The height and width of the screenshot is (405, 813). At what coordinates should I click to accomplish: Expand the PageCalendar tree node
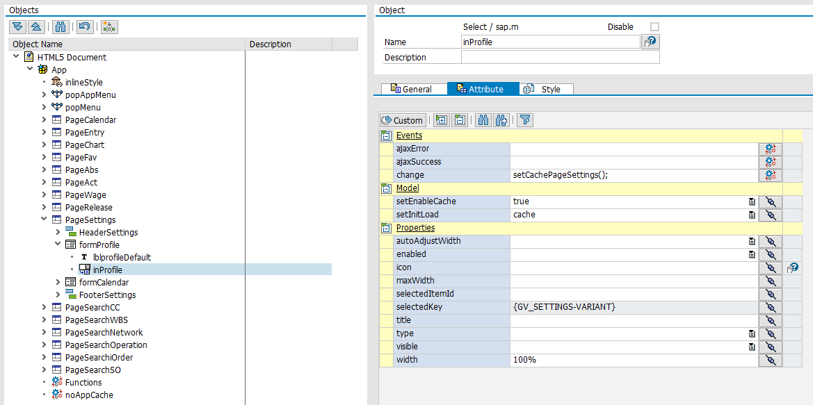[x=44, y=119]
